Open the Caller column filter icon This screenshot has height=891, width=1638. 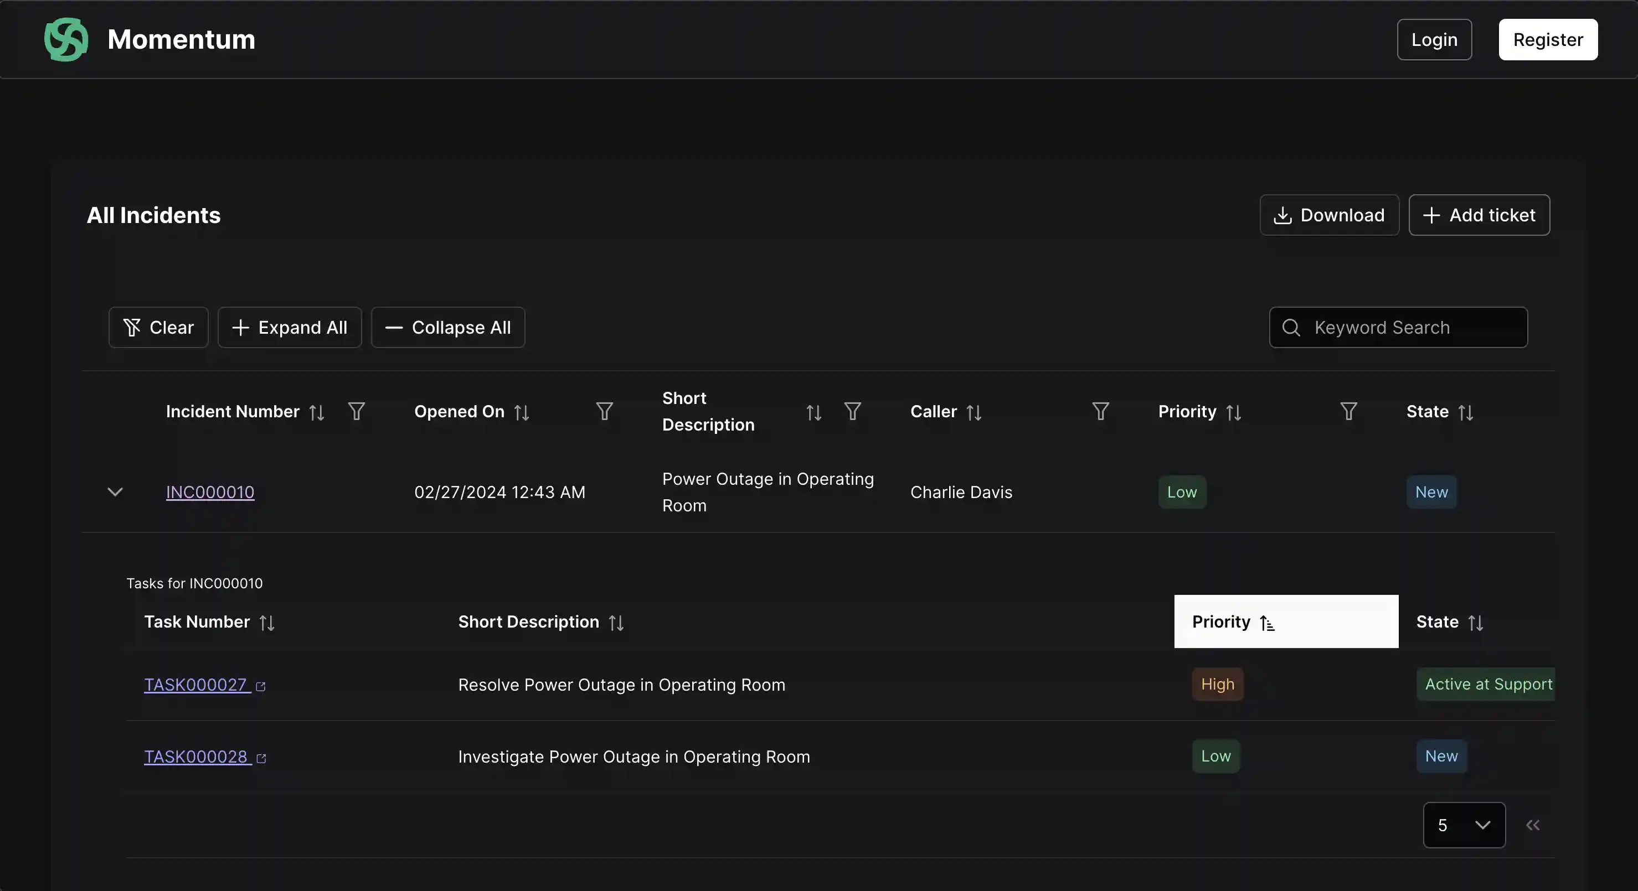(1101, 412)
